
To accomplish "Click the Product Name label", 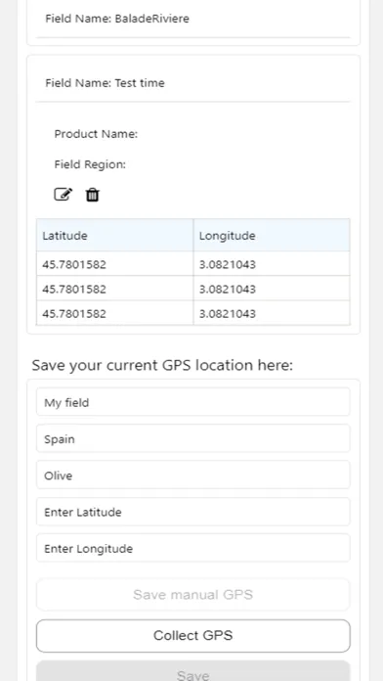I will pos(96,134).
